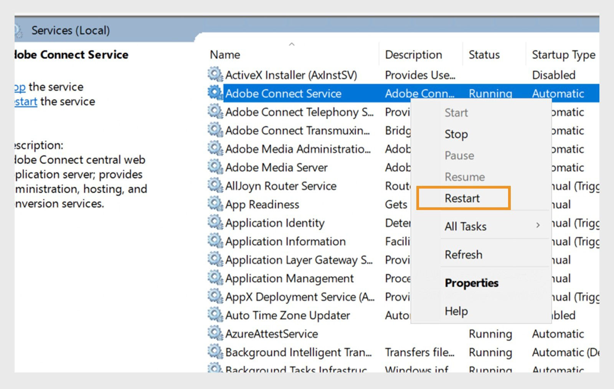Choose Stop in the context menu
The height and width of the screenshot is (389, 614).
(456, 134)
